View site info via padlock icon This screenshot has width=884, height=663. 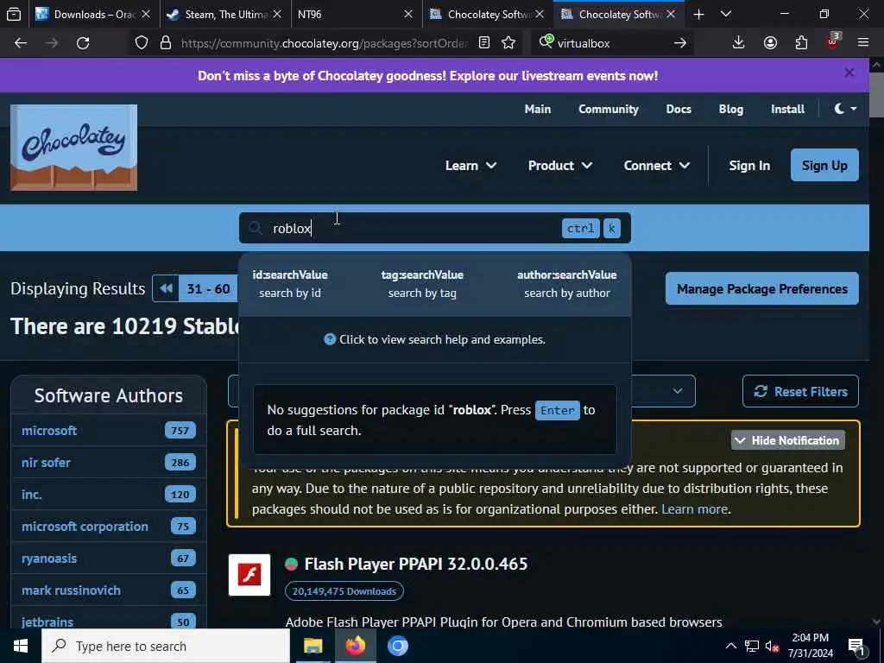pyautogui.click(x=165, y=43)
